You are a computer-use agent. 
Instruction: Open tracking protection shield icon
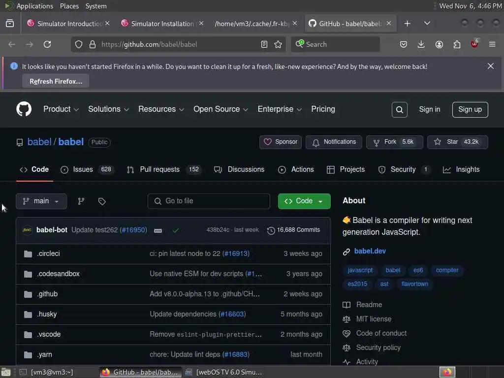[79, 44]
